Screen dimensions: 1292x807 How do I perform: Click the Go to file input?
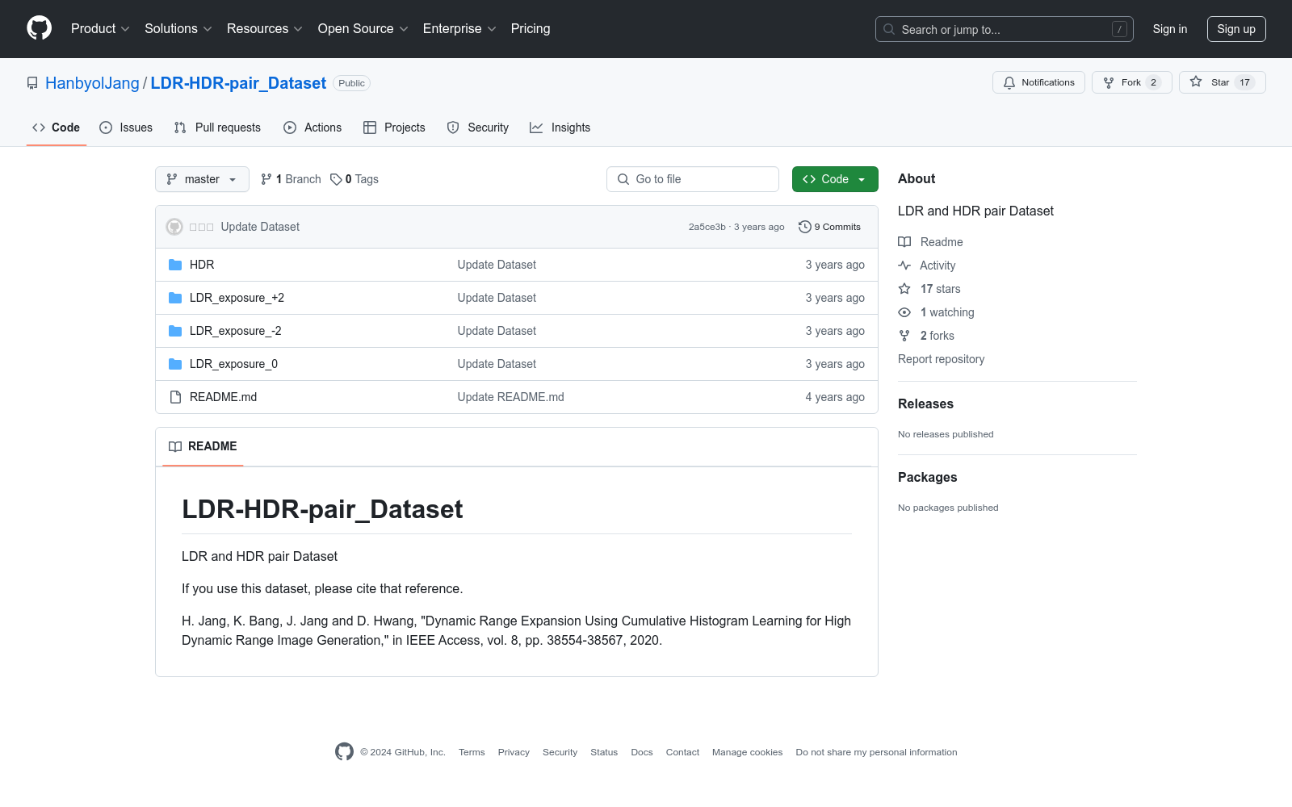tap(693, 179)
